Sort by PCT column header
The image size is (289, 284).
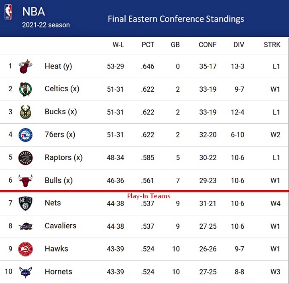tap(148, 45)
